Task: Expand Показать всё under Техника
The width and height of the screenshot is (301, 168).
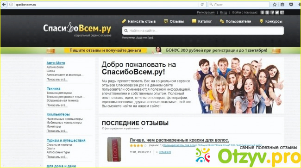Action: coord(57,105)
